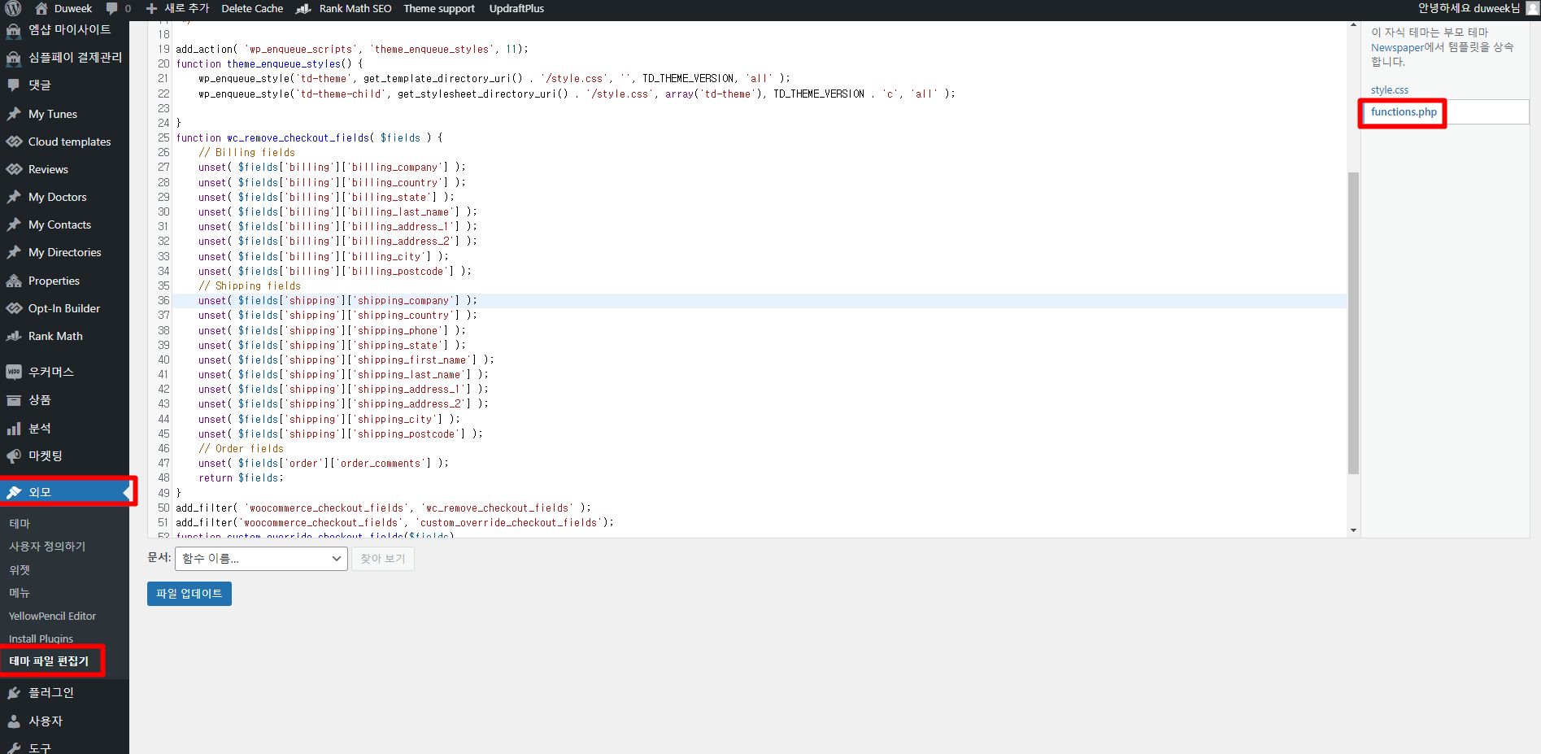Click the Properties houses icon

click(x=14, y=281)
